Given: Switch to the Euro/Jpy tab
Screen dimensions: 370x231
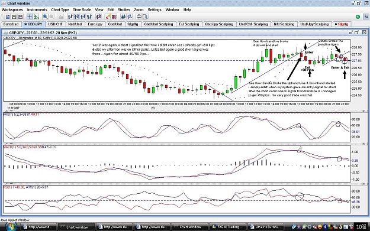Looking at the screenshot, I should pos(95,24).
